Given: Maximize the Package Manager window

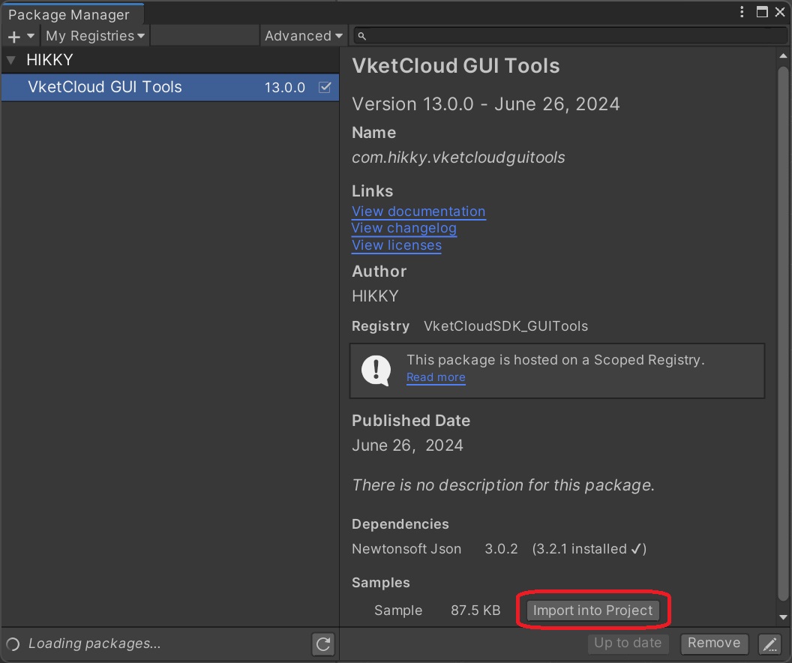Looking at the screenshot, I should coord(762,12).
